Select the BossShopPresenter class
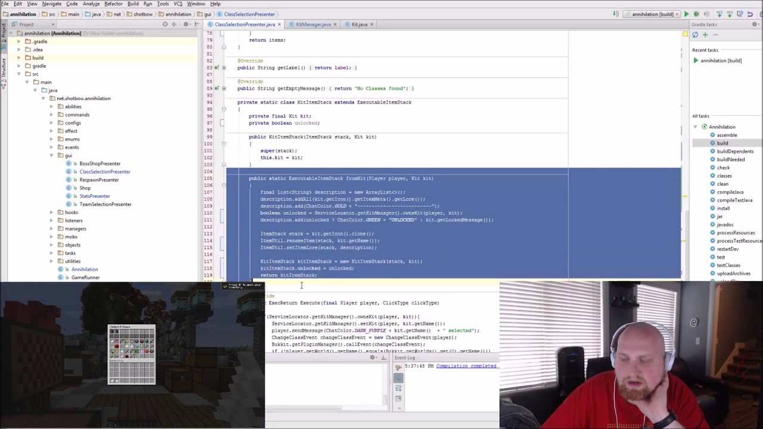The image size is (763, 429). coord(100,163)
